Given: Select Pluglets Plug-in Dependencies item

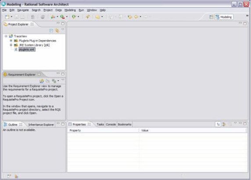Looking at the screenshot, I should 37,41.
